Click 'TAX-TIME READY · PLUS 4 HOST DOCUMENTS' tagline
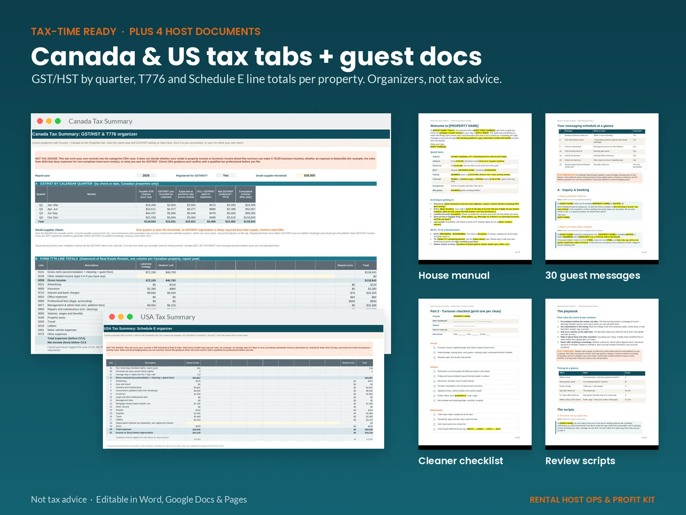 pyautogui.click(x=146, y=32)
